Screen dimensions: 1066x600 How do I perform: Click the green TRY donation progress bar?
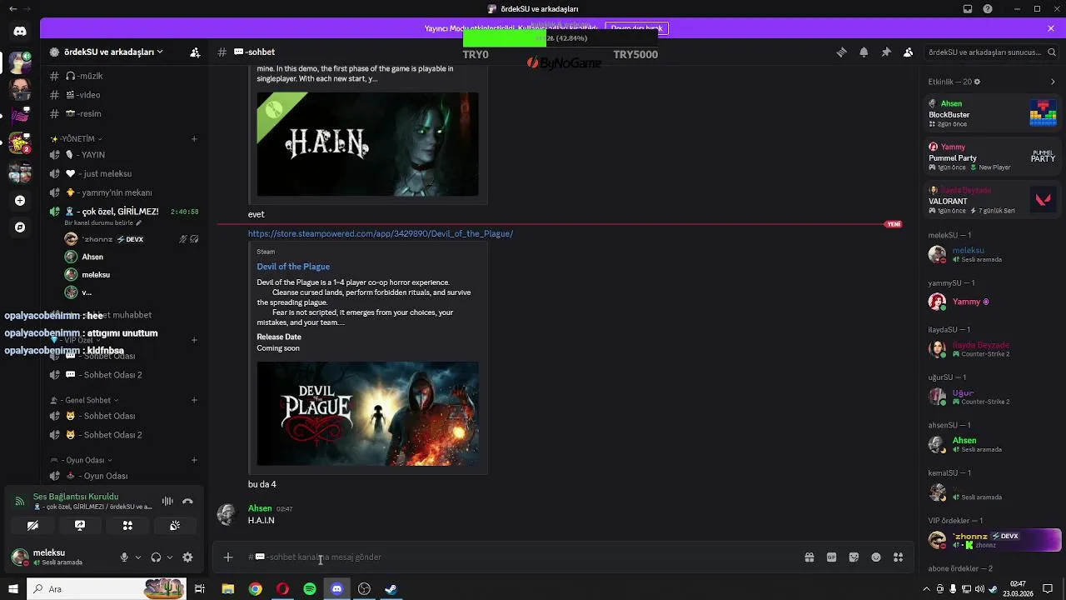coord(505,38)
